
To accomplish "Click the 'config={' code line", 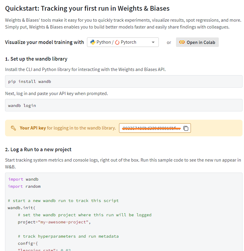I will (28, 244).
